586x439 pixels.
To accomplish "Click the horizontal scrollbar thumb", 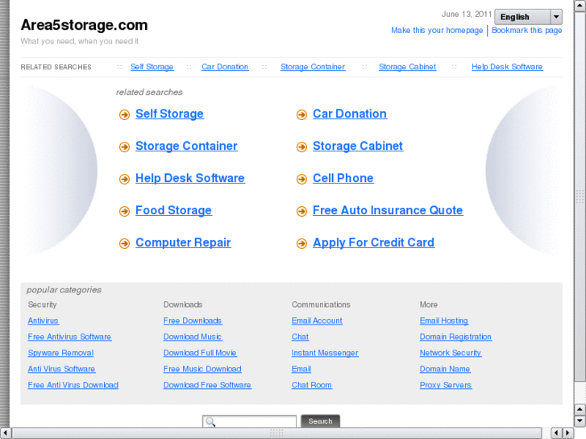I will point(276,433).
